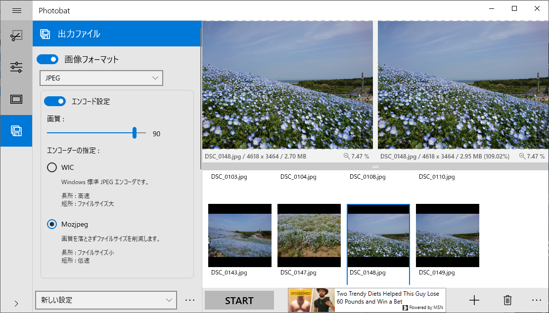The width and height of the screenshot is (549, 313).
Task: Toggle the 画像フォーマット switch off
Action: (x=47, y=59)
